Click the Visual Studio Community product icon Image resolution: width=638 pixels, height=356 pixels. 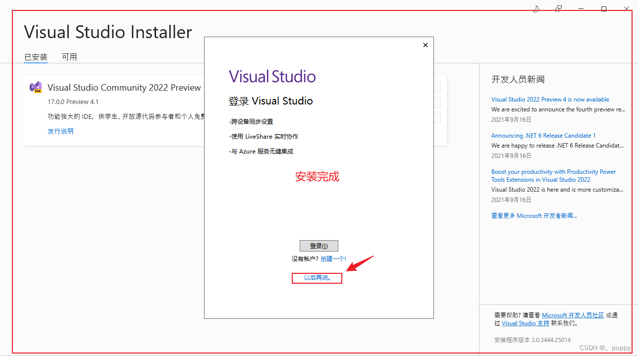(35, 87)
